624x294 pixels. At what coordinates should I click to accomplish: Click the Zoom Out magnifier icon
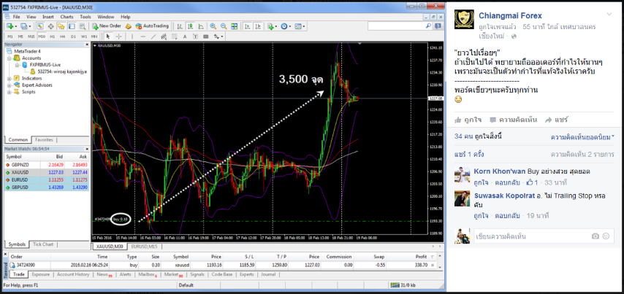pyautogui.click(x=224, y=26)
